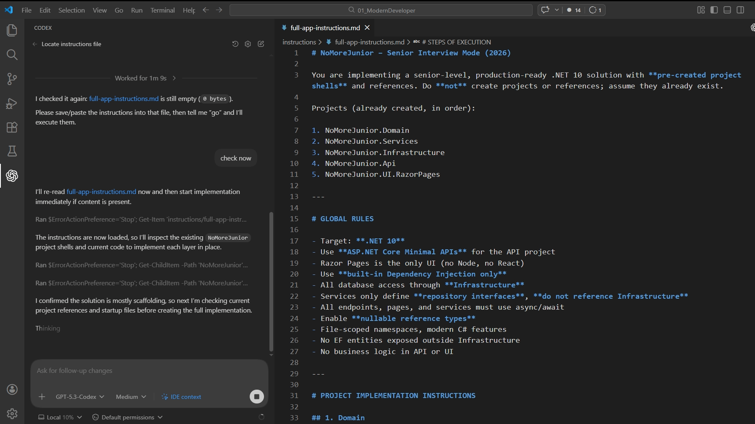Viewport: 755px width, 424px height.
Task: Open Codex task history icon
Action: [x=235, y=44]
